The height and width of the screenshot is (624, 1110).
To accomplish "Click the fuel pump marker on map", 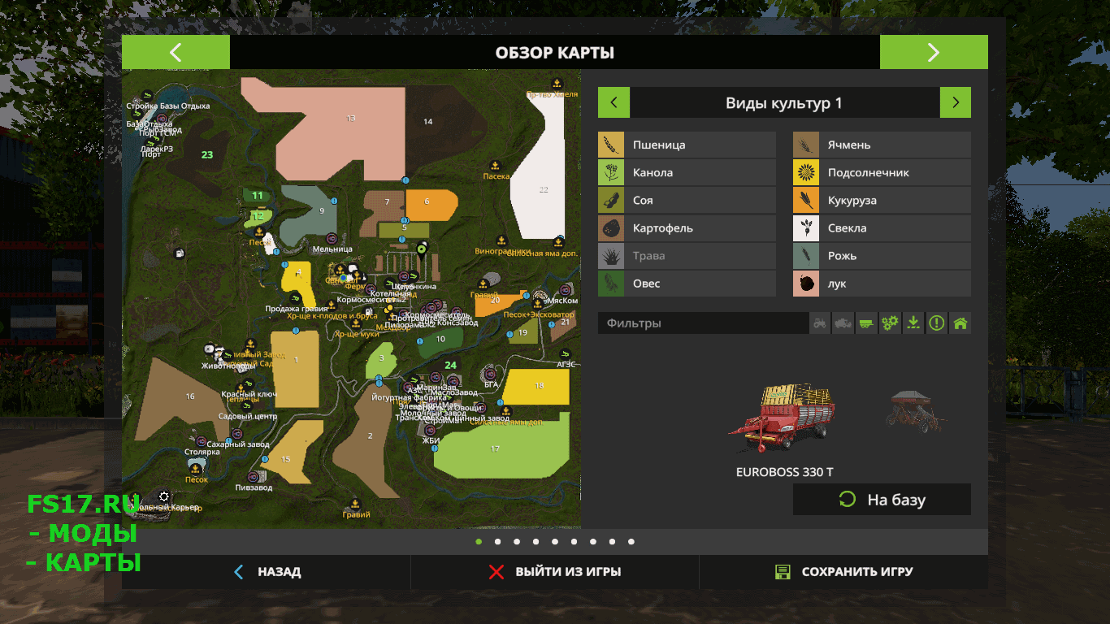I will (x=179, y=253).
